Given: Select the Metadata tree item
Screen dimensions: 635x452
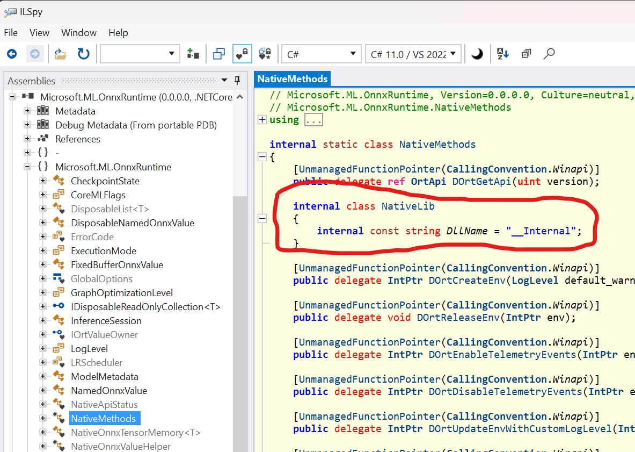Looking at the screenshot, I should pos(75,111).
